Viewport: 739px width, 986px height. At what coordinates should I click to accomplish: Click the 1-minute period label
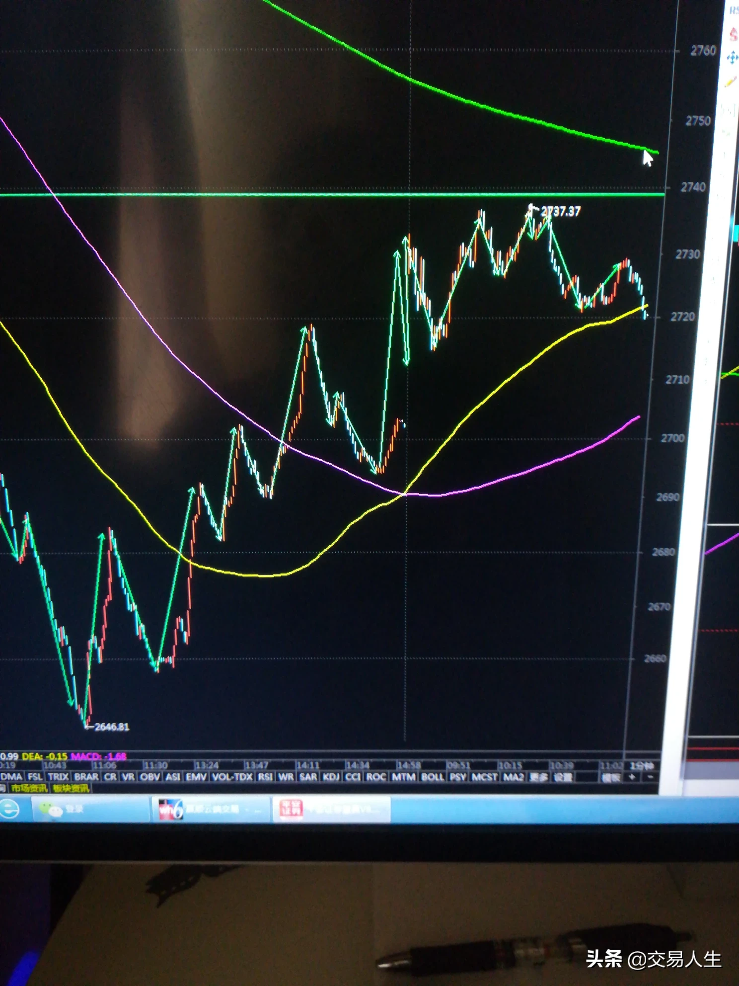coord(642,766)
